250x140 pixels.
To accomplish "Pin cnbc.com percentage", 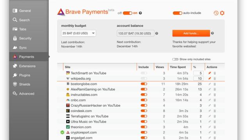I will click(209, 100).
